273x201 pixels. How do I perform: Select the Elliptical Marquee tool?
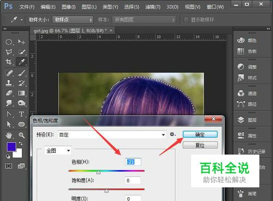(9, 42)
